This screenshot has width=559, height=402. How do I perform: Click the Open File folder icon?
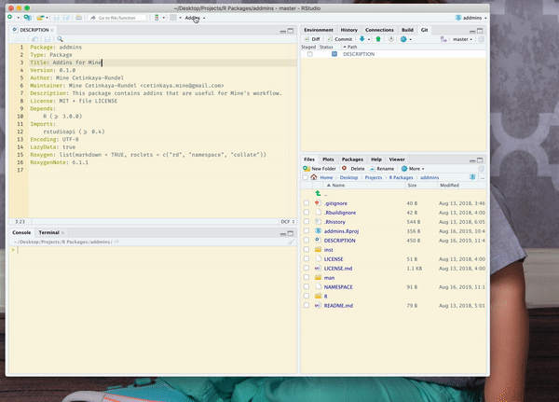(x=41, y=18)
